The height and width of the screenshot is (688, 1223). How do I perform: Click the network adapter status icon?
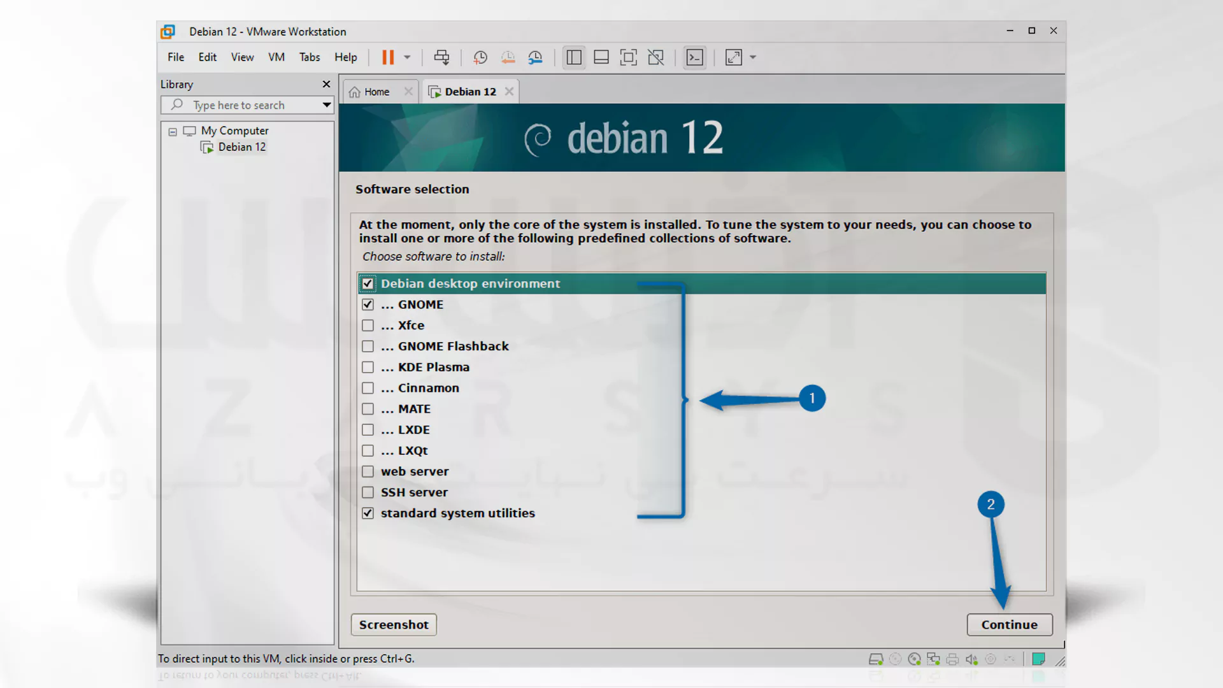[933, 659]
